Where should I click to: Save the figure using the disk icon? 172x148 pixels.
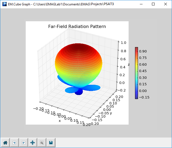[x=51, y=143]
